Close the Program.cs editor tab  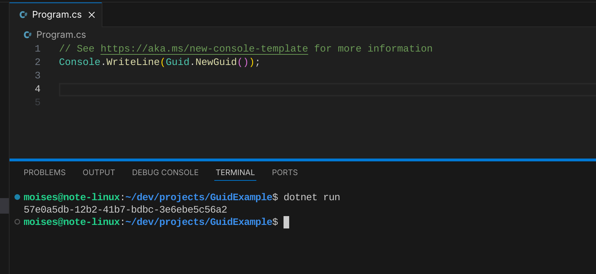[x=92, y=15]
